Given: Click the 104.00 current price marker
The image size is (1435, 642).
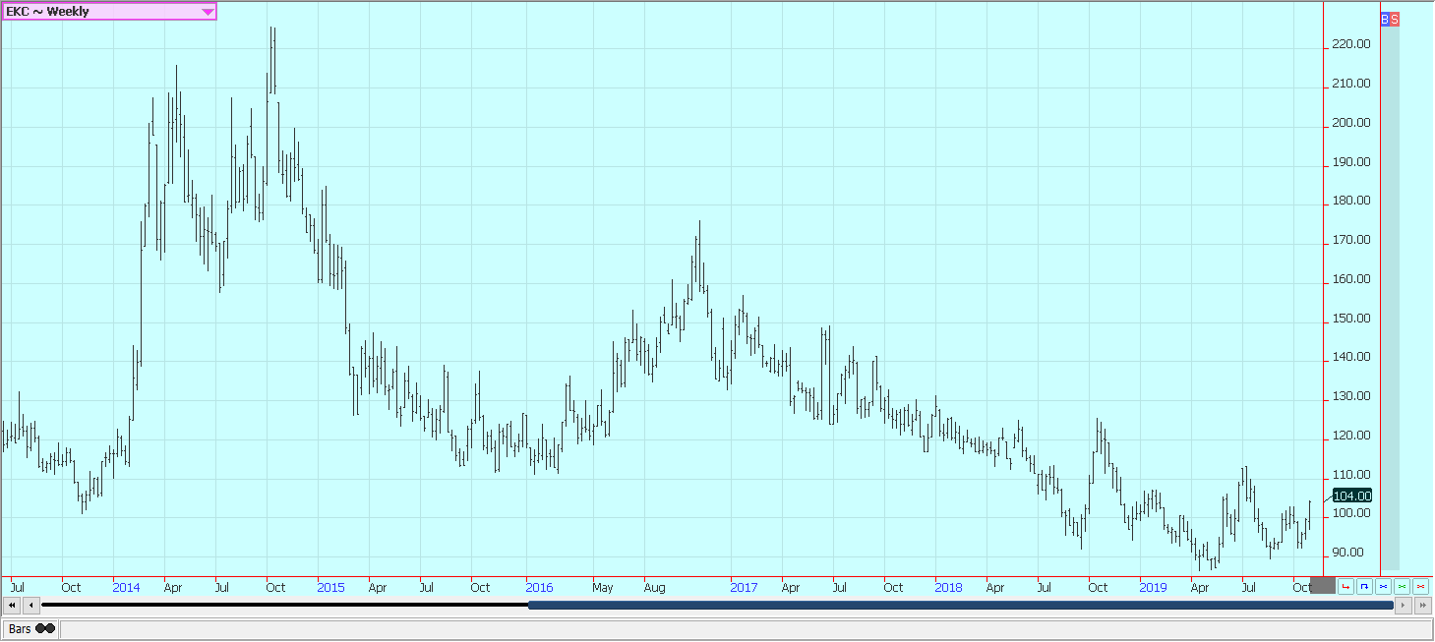Looking at the screenshot, I should coord(1351,496).
